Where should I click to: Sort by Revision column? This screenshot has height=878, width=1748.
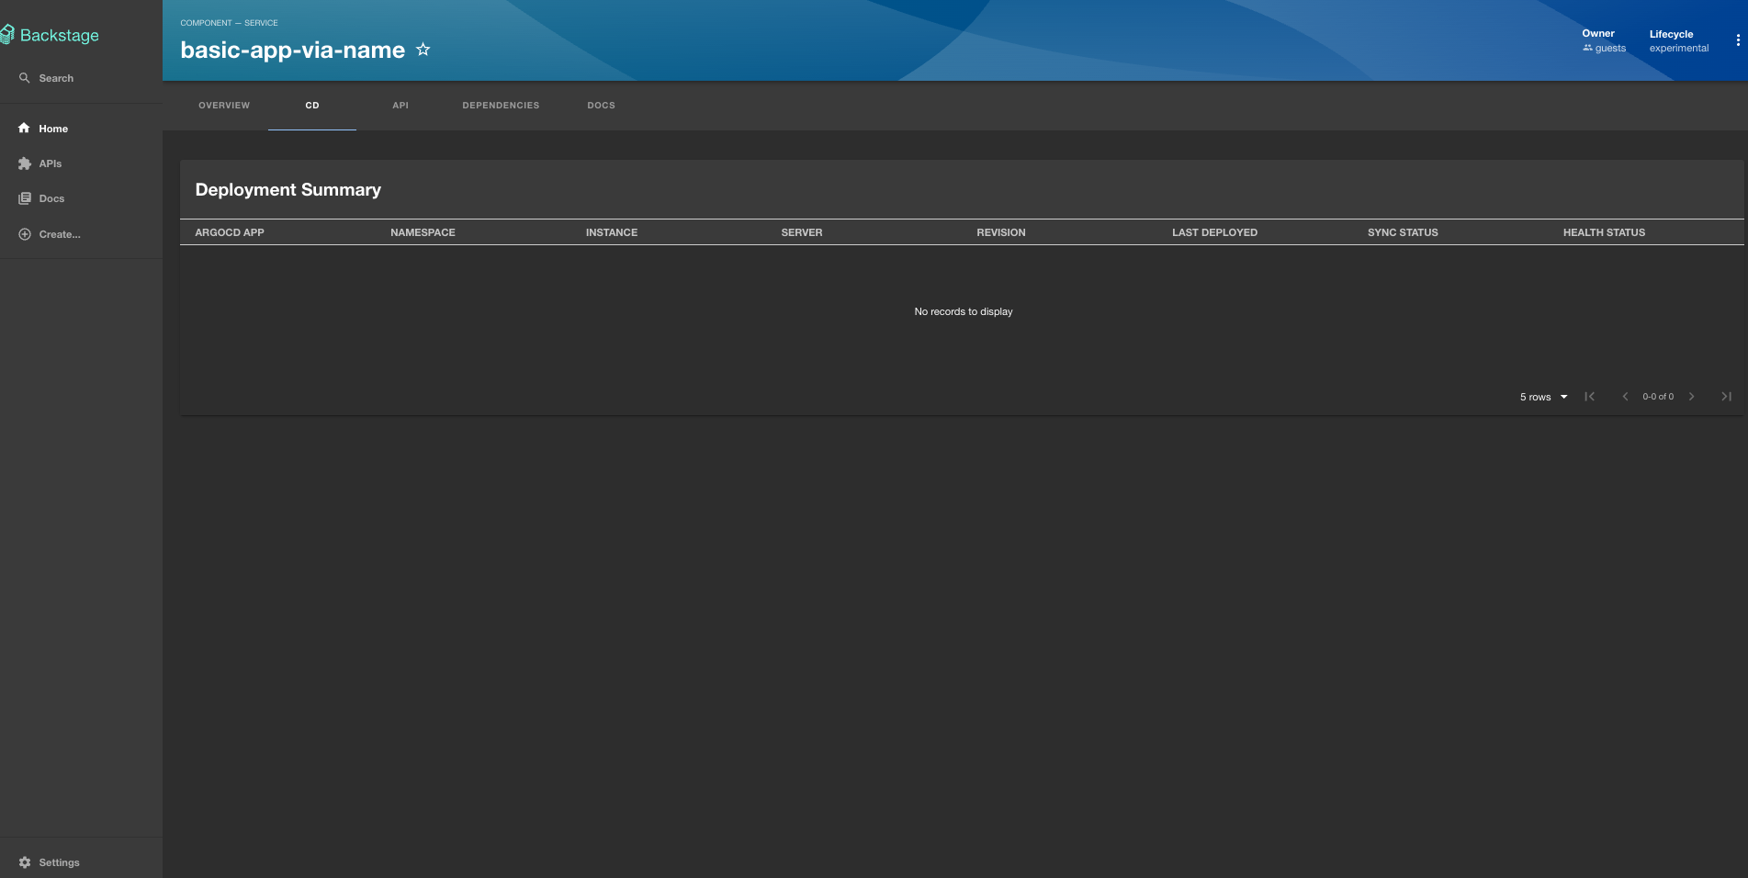(1001, 232)
